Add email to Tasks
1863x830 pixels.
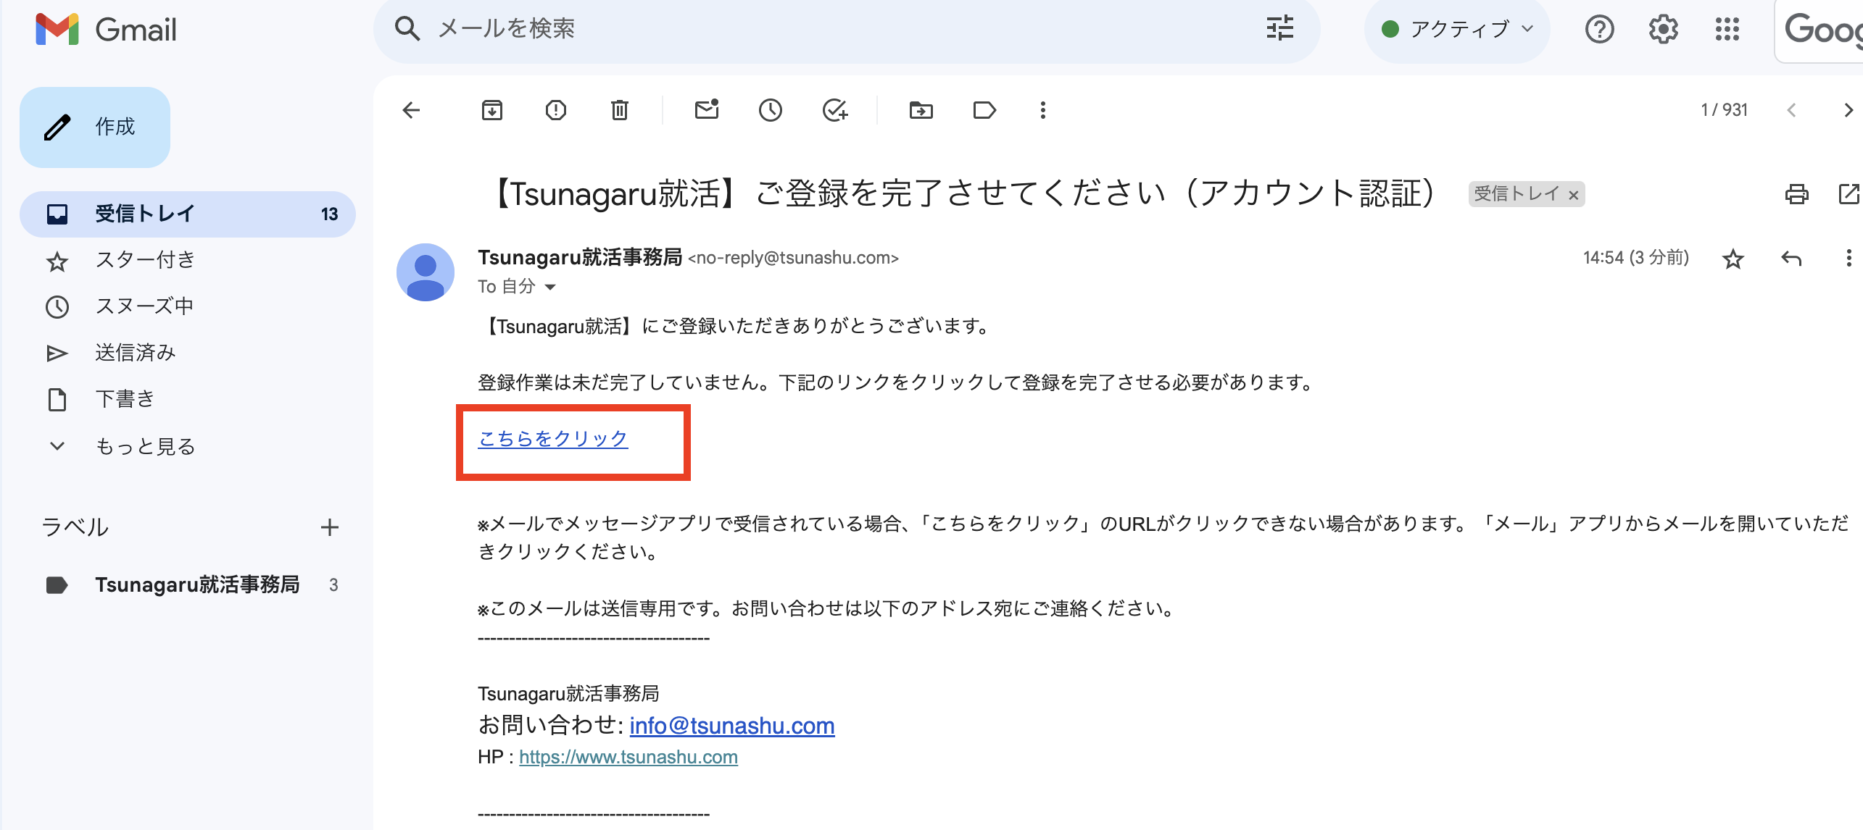click(x=835, y=110)
